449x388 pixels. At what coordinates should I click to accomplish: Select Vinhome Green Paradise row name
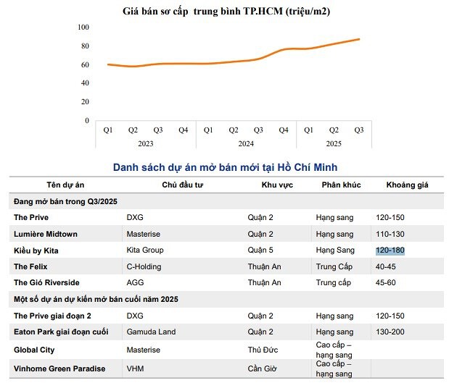pos(59,368)
